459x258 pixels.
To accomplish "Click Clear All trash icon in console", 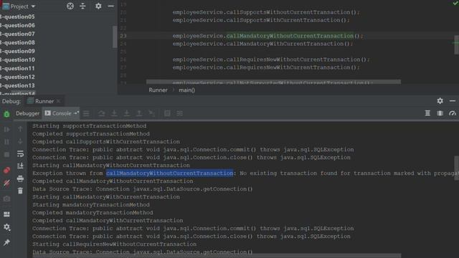I will [20, 191].
